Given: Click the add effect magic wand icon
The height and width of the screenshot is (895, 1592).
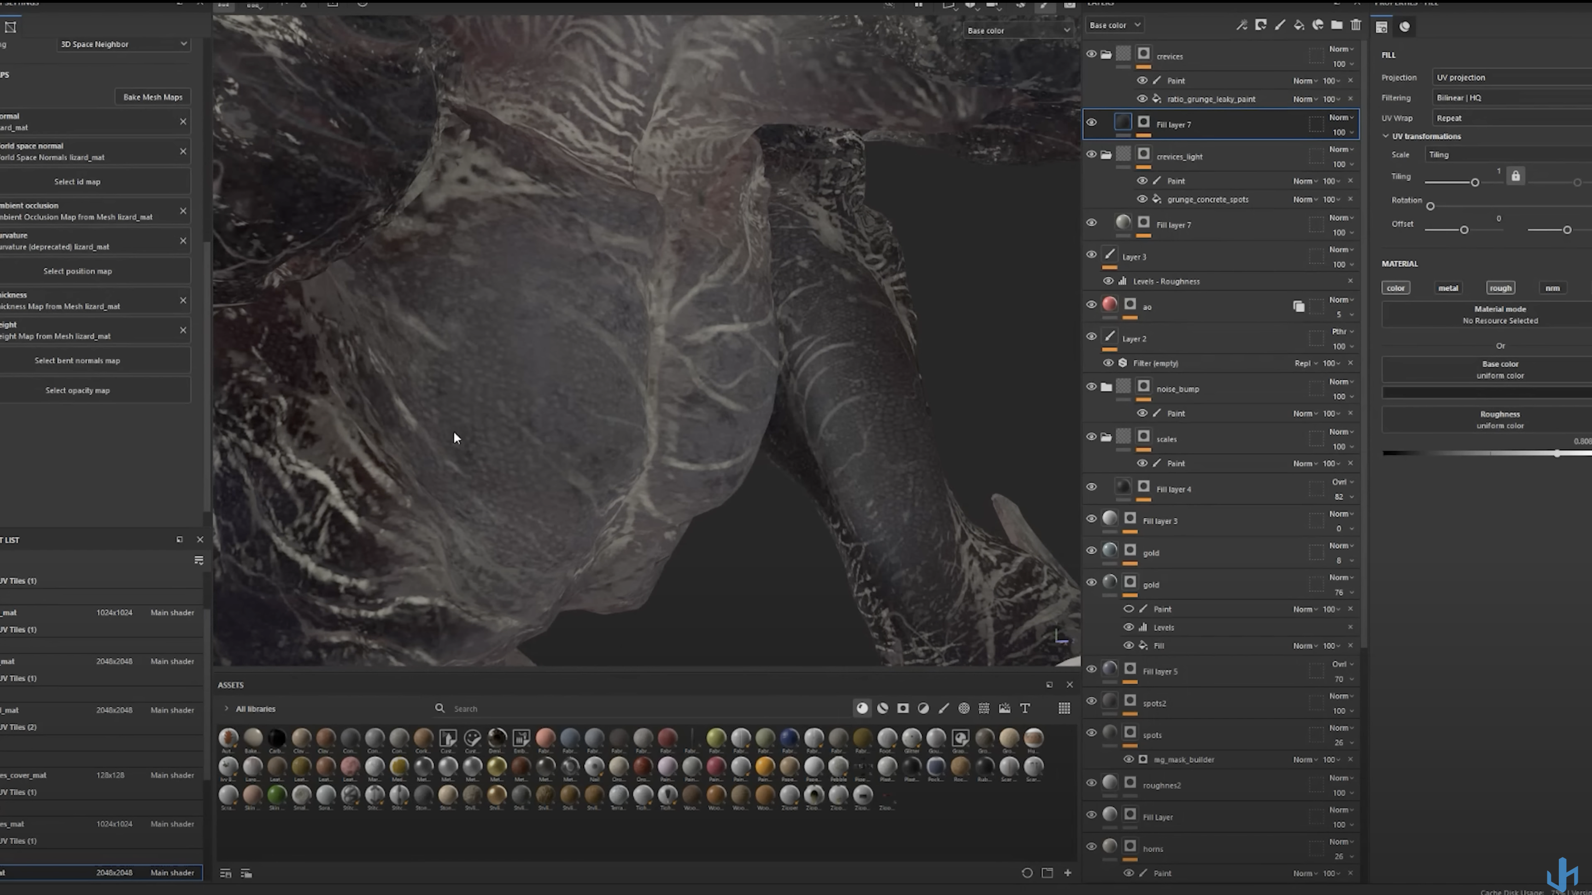Looking at the screenshot, I should [x=1241, y=25].
